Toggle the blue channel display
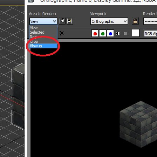The height and width of the screenshot is (157, 157). pyautogui.click(x=110, y=34)
